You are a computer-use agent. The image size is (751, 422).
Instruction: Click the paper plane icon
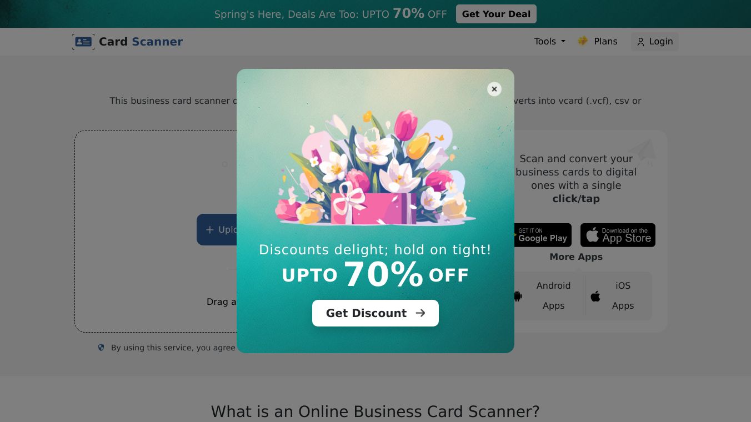(642, 152)
